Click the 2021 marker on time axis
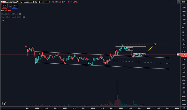This screenshot has width=187, height=110. 121,108
